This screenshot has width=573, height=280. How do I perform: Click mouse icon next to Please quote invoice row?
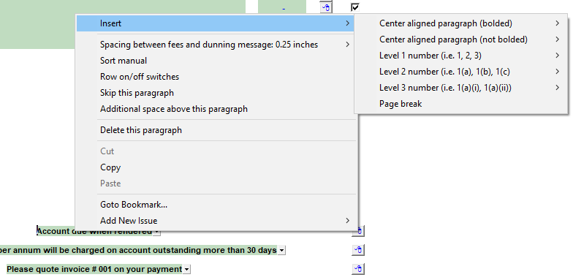(358, 269)
